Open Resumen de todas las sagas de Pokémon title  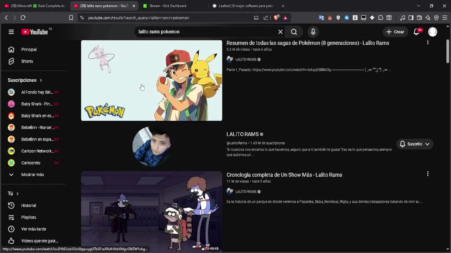click(x=308, y=43)
